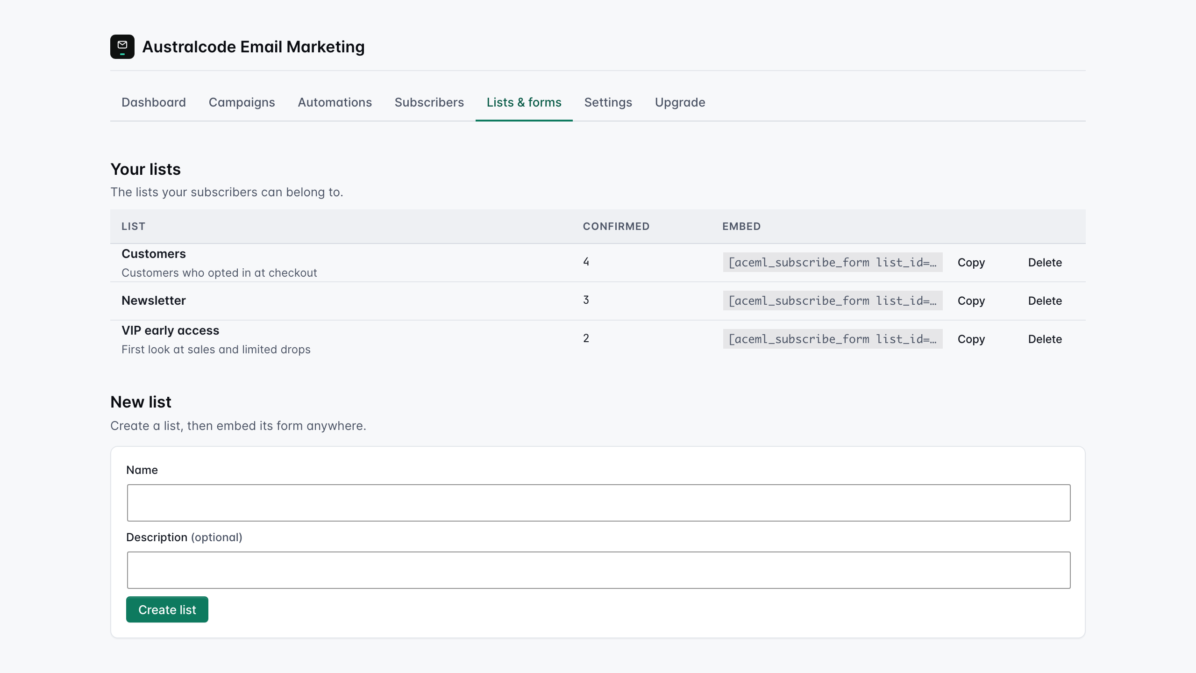1196x673 pixels.
Task: Click the CONFIRMED column header
Action: tap(616, 227)
